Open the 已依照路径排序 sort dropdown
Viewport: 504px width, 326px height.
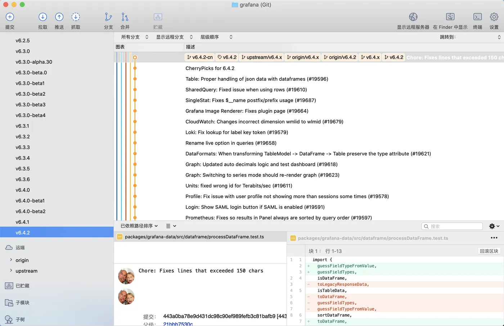point(139,226)
